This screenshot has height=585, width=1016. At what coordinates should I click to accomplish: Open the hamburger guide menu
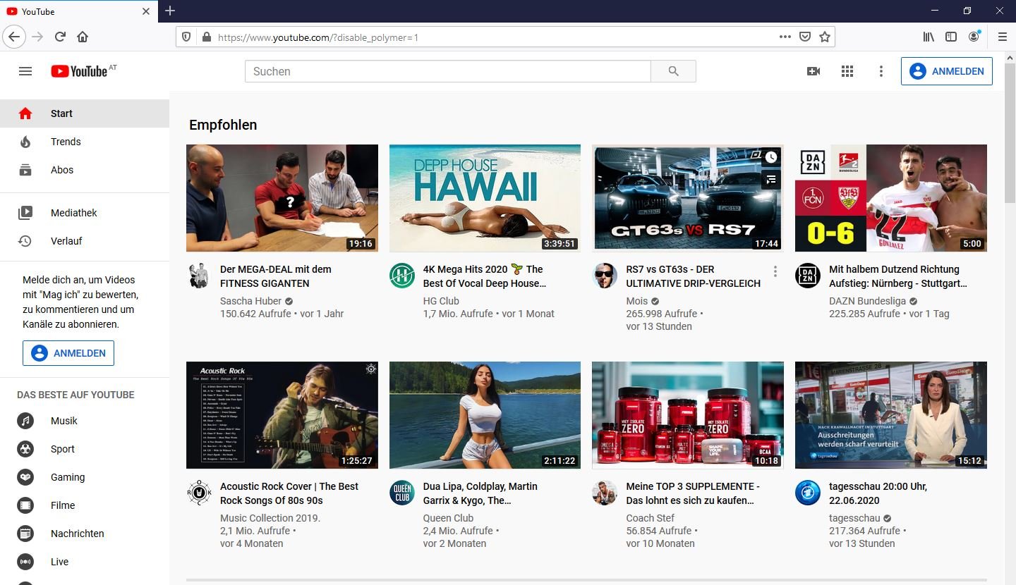(25, 71)
